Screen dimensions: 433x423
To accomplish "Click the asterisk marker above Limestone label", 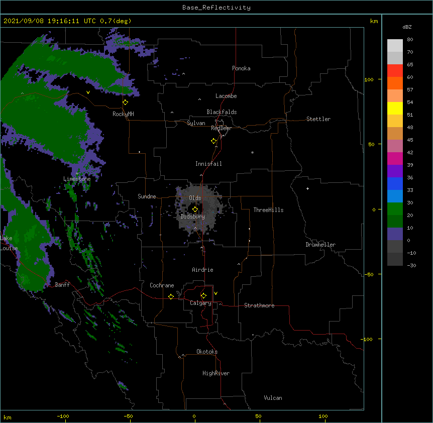I will click(77, 174).
